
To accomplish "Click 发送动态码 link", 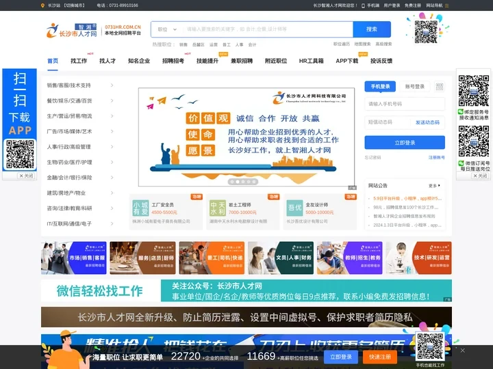I will [427, 122].
